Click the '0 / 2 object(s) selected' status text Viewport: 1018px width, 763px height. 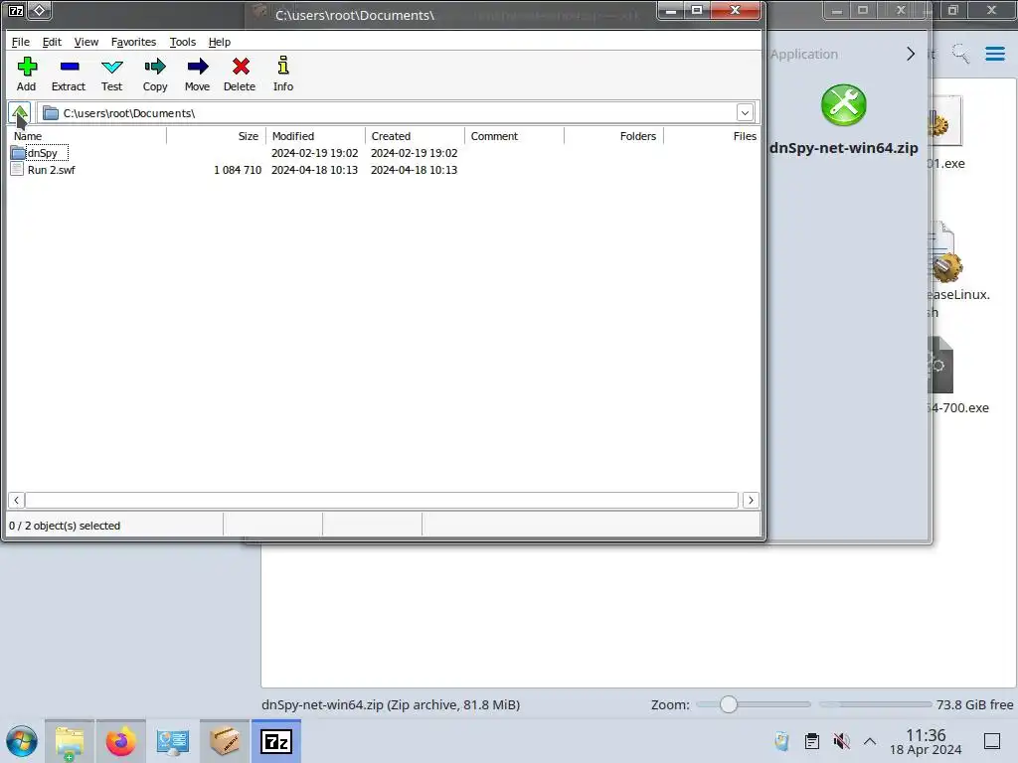(65, 526)
